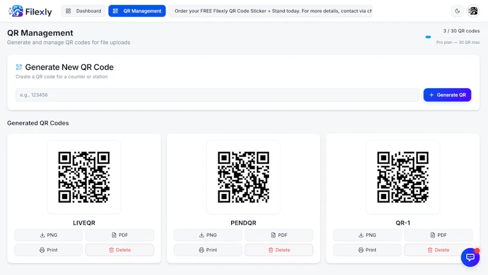Click the QR code name input field
The height and width of the screenshot is (275, 488).
217,95
